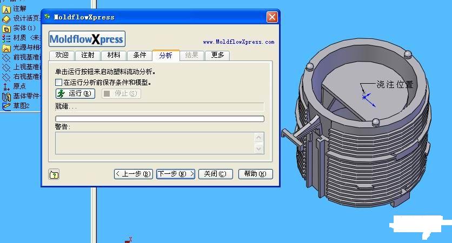This screenshot has height=243, width=452.
Task: Enable saving conditions and model before analysis
Action: pos(58,83)
